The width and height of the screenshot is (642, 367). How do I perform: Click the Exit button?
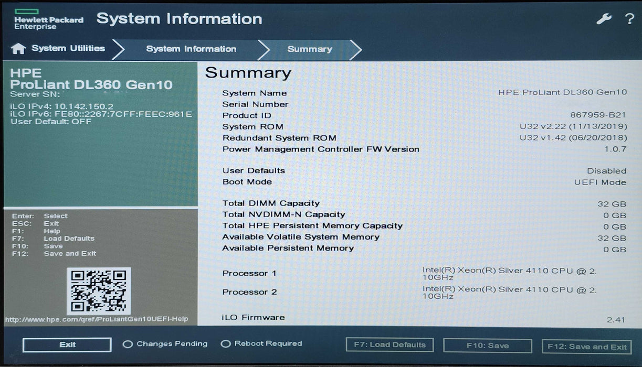[66, 344]
